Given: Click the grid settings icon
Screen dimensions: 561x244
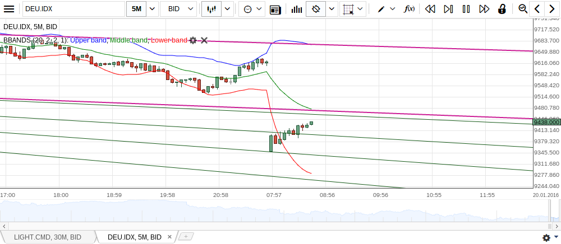Looking at the screenshot, I should pyautogui.click(x=348, y=9).
